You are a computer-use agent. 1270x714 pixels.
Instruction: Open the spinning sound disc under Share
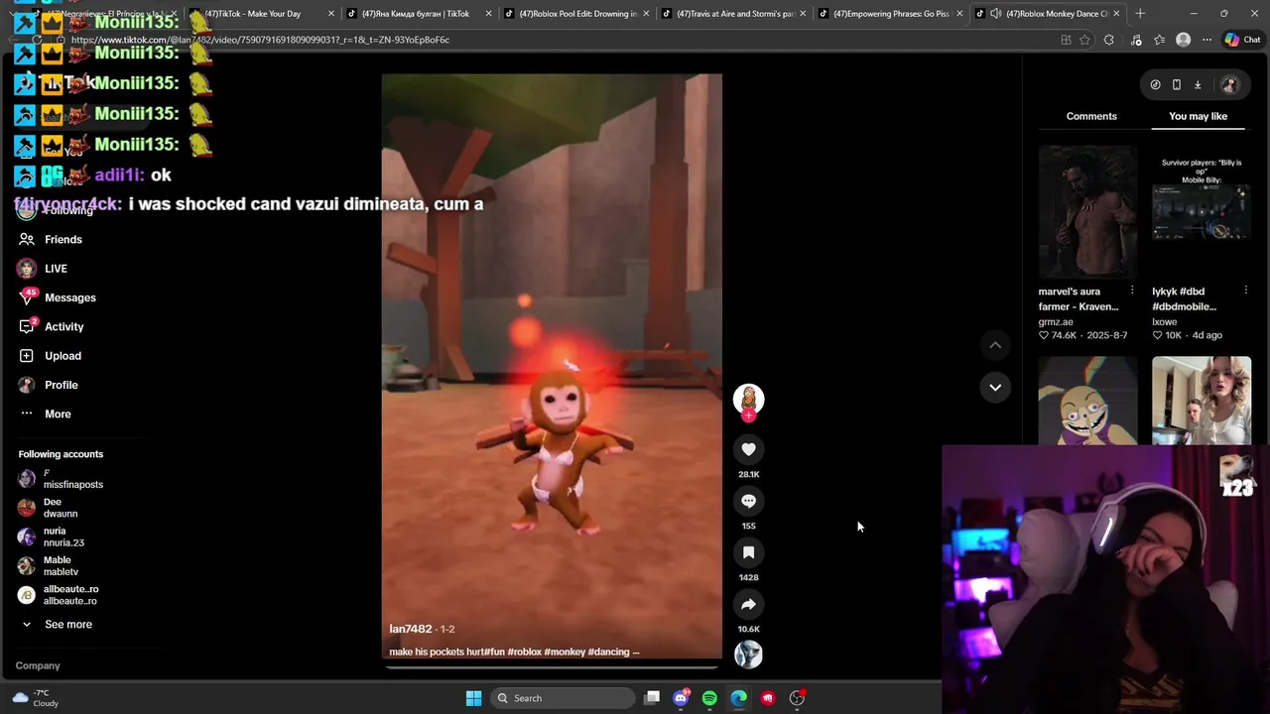click(748, 654)
